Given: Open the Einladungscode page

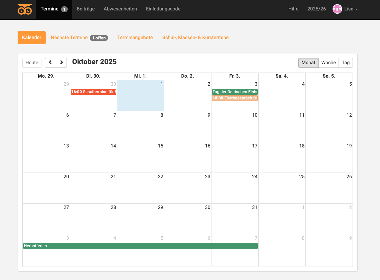Looking at the screenshot, I should tap(163, 9).
